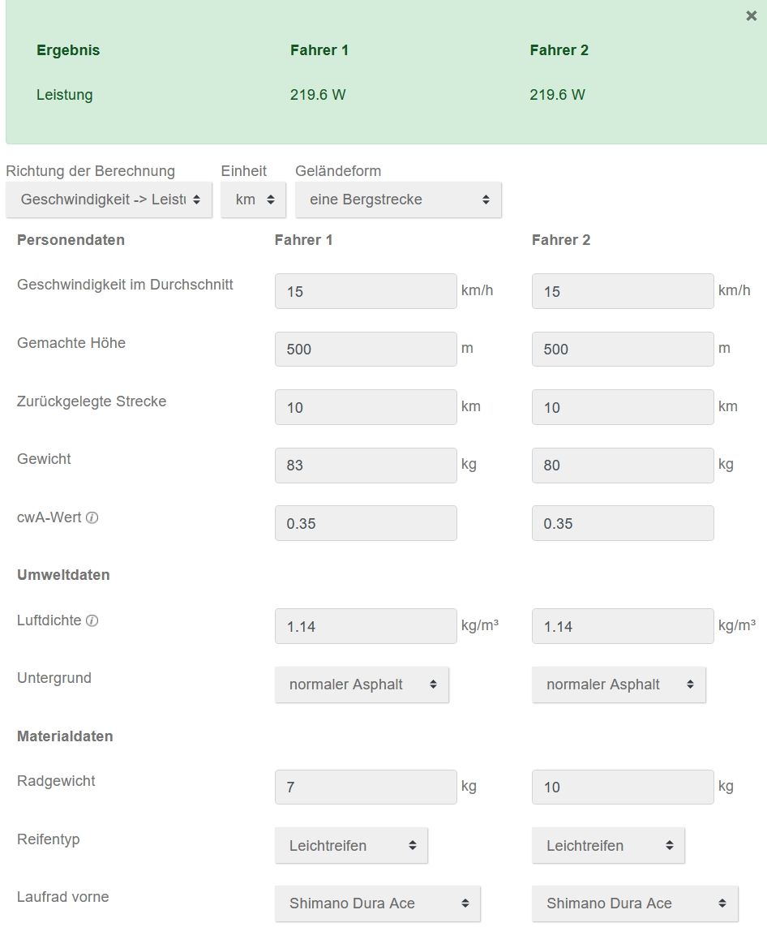Click Fahrer 2 Radgewicht field showing 10
767x927 pixels.
click(623, 787)
